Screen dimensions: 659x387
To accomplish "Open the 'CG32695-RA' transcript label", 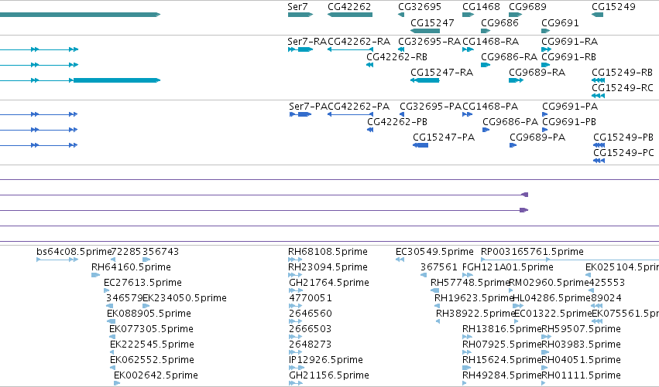I will point(429,42).
